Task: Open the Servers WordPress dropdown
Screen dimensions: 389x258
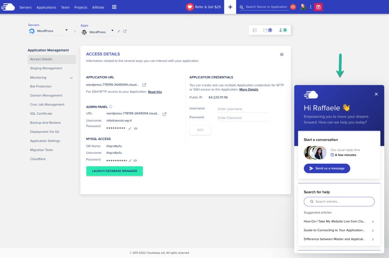Action: [66, 31]
